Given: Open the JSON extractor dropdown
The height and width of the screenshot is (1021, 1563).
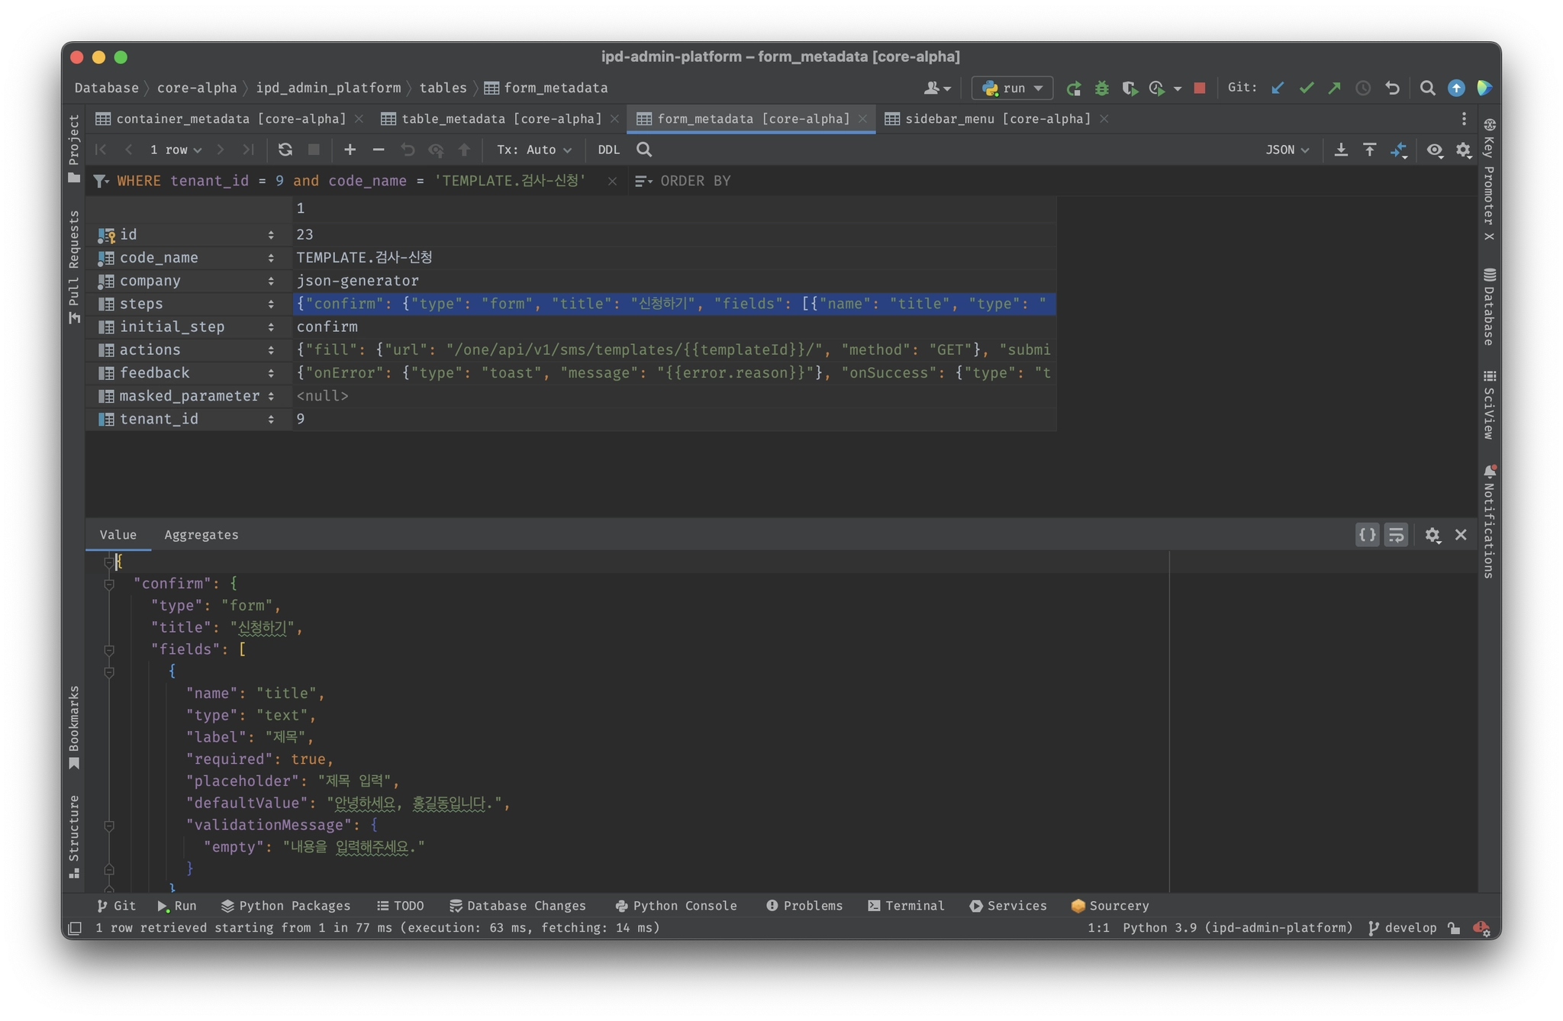Looking at the screenshot, I should (1287, 150).
